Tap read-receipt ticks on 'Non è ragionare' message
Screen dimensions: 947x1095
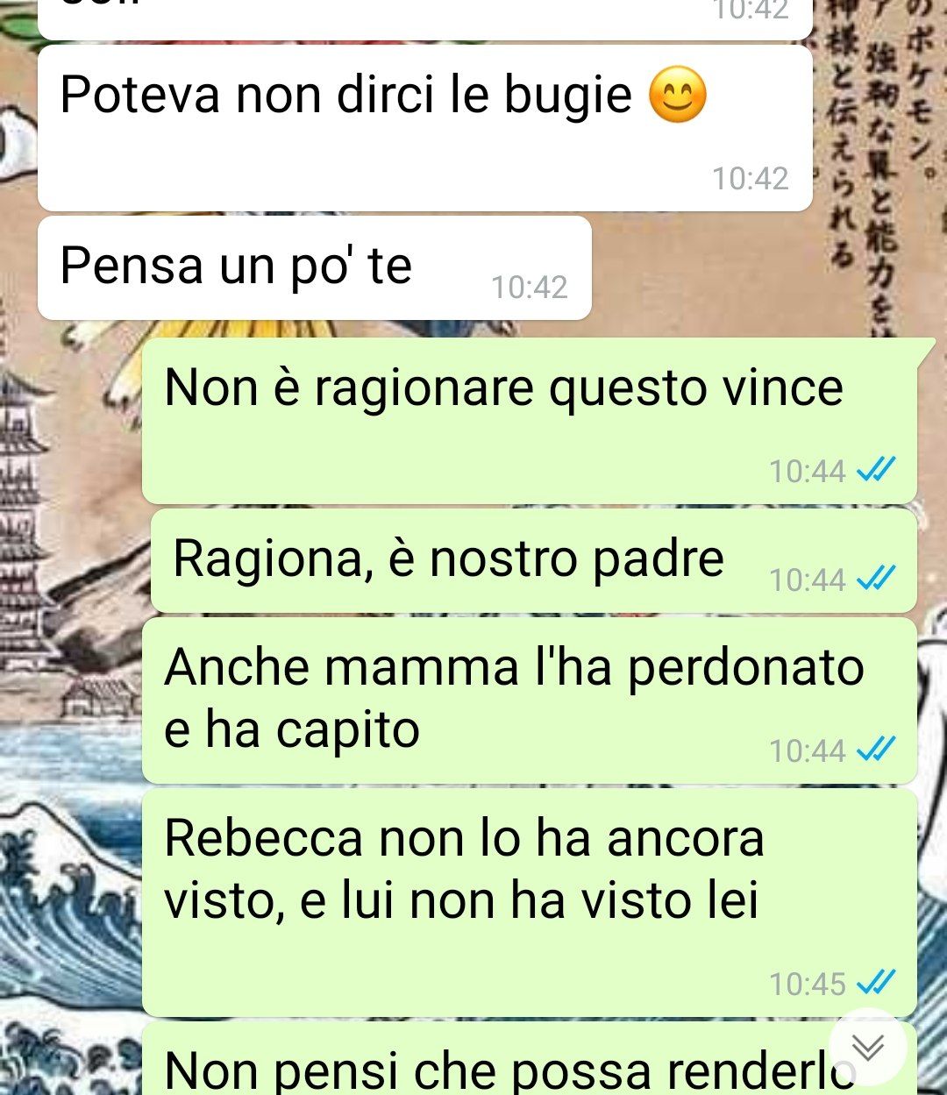(x=876, y=471)
